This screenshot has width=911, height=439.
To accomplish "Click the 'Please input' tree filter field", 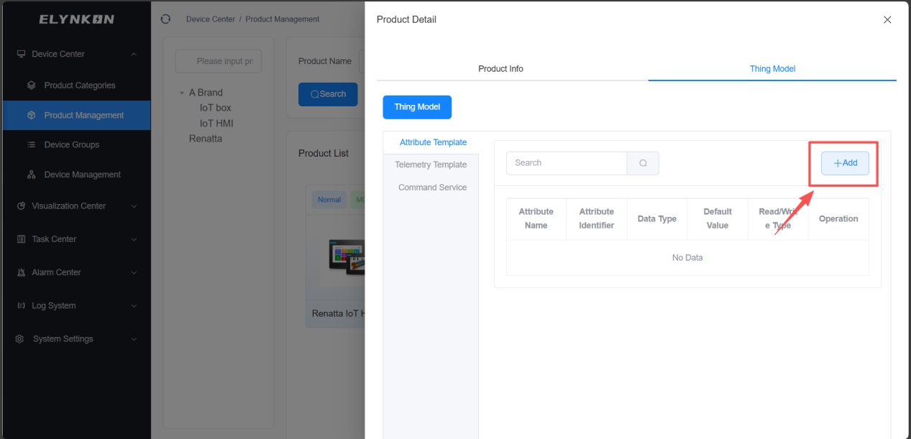I will (x=219, y=61).
